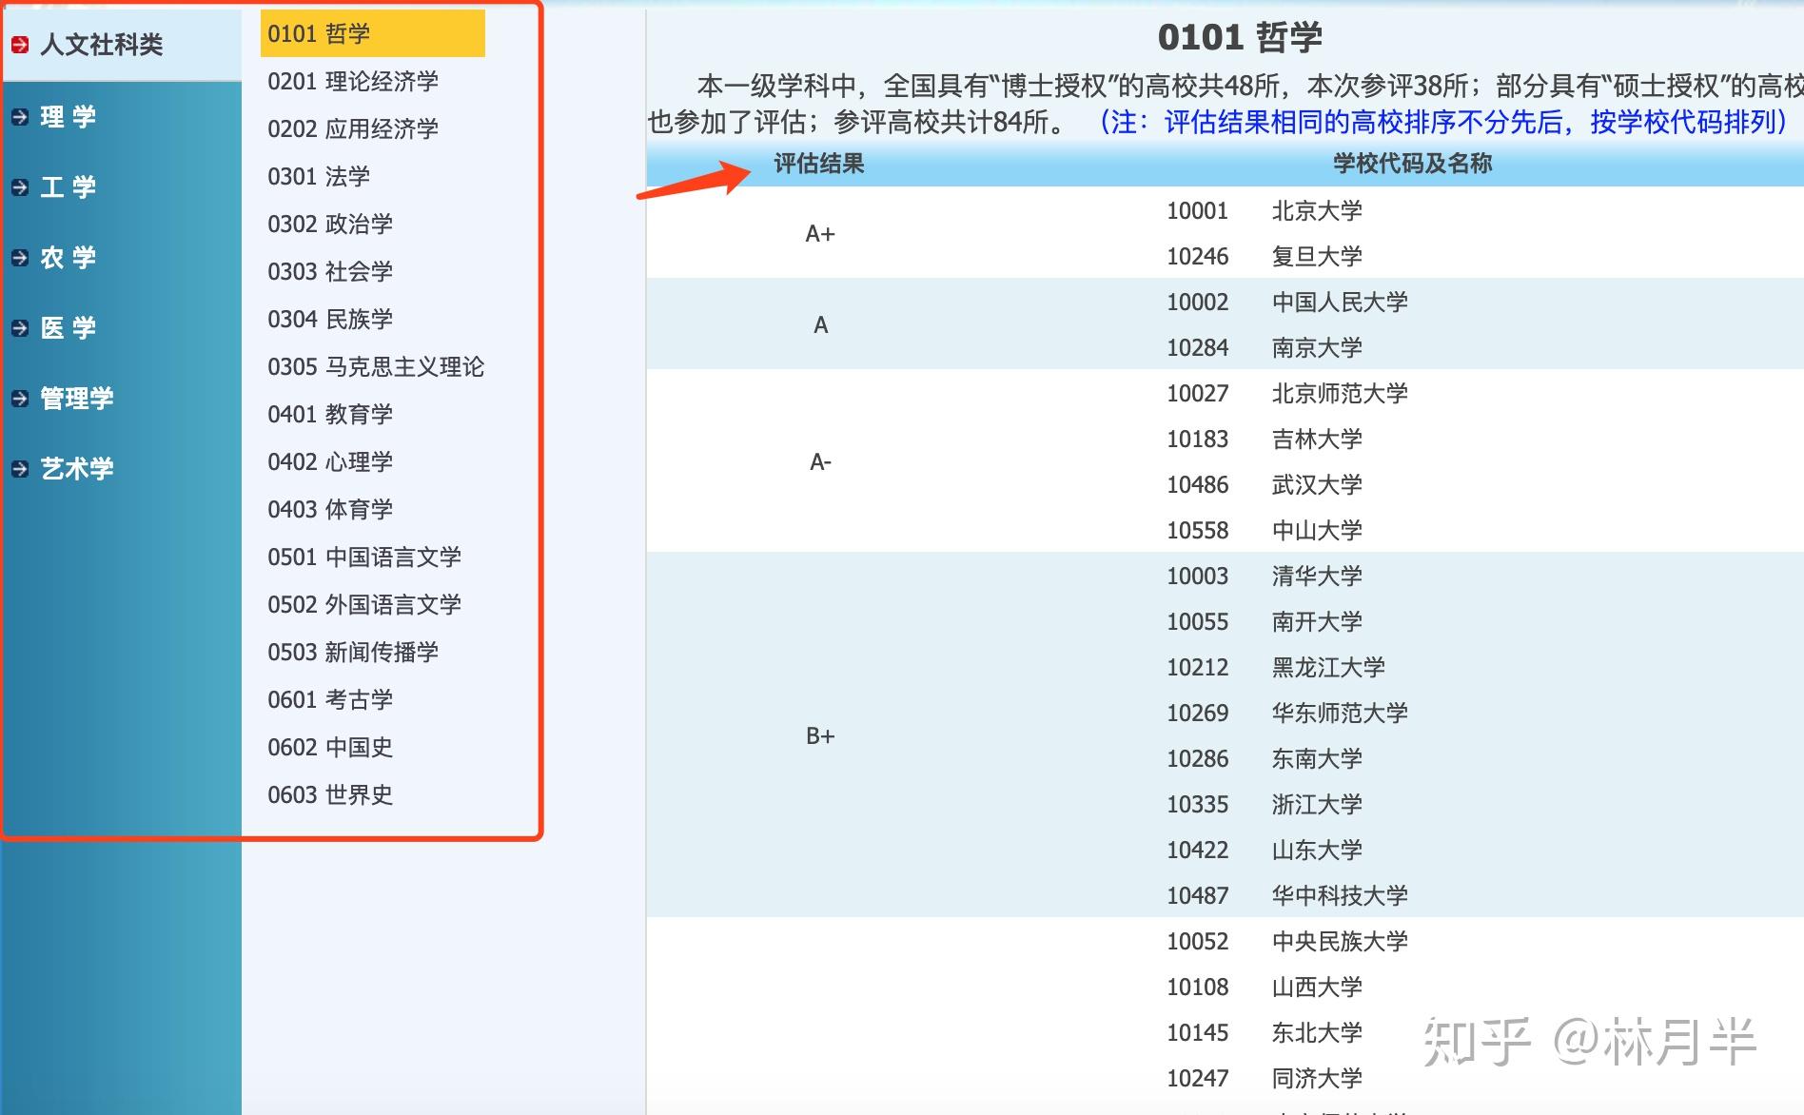Select the row 10269 华东师范大学
The width and height of the screenshot is (1804, 1115).
[1287, 713]
